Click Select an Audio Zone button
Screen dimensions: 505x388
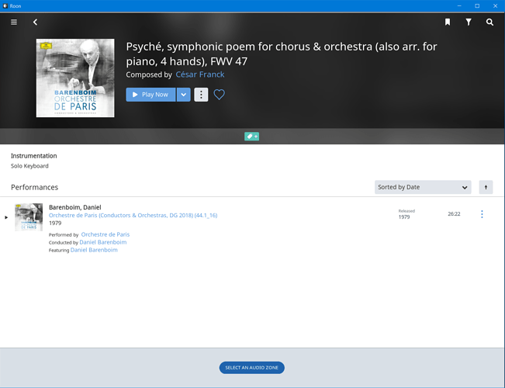point(252,368)
